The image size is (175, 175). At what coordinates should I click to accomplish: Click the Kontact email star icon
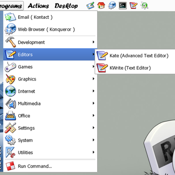pyautogui.click(x=10, y=17)
